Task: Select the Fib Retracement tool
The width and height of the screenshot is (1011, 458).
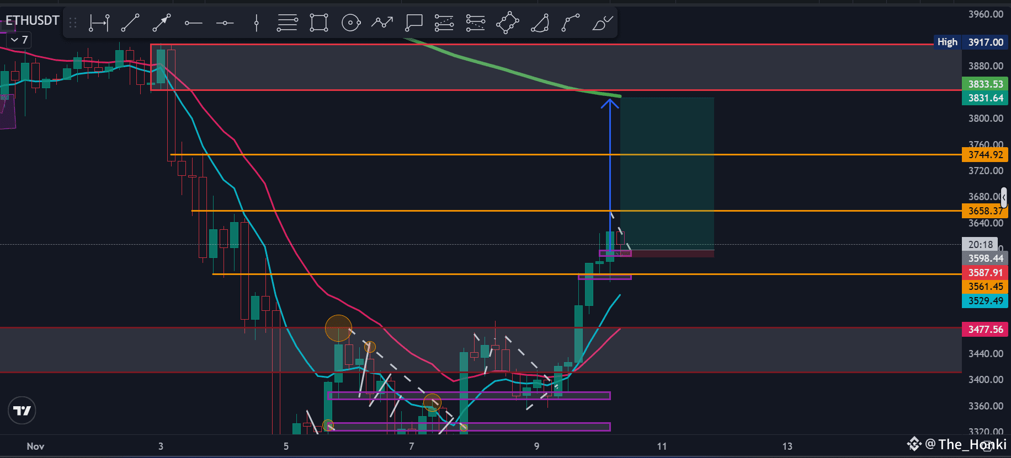Action: point(288,23)
